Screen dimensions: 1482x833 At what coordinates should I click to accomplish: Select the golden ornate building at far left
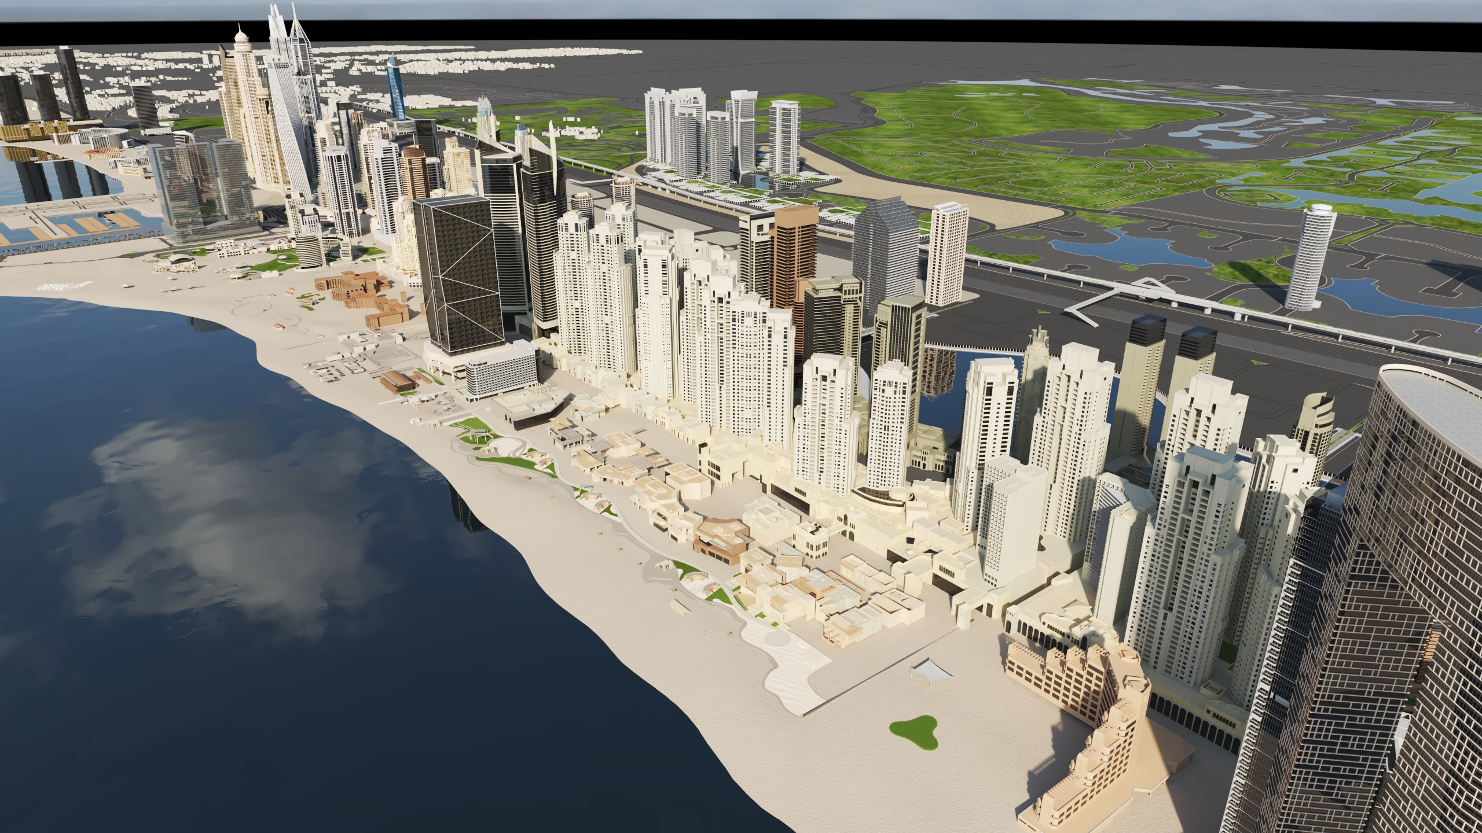35,132
